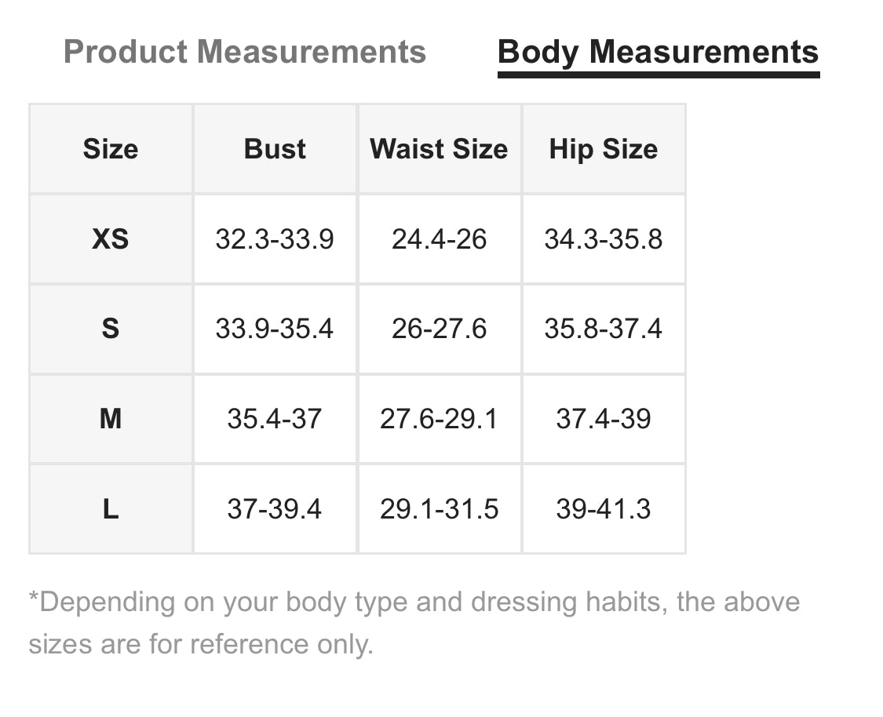Select the L size row label
Screen dimensions: 883x717
point(111,509)
